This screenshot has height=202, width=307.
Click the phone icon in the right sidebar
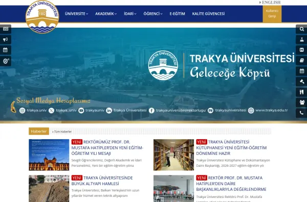[301, 113]
